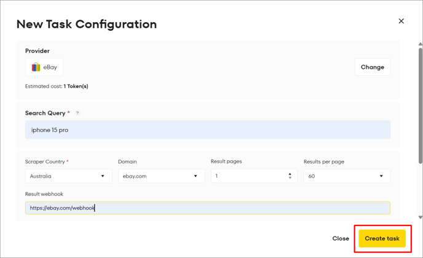423x258 pixels.
Task: Click the Close text button
Action: [x=341, y=238]
